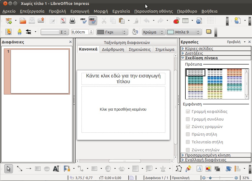Select the Stars shapes tool

pos(163,169)
